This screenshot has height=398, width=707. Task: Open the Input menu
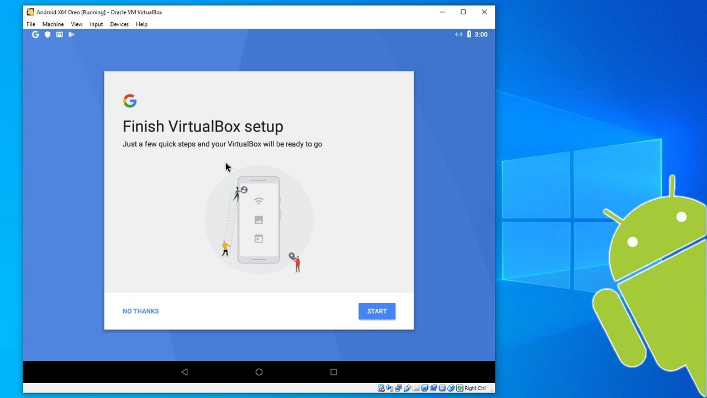(x=96, y=24)
